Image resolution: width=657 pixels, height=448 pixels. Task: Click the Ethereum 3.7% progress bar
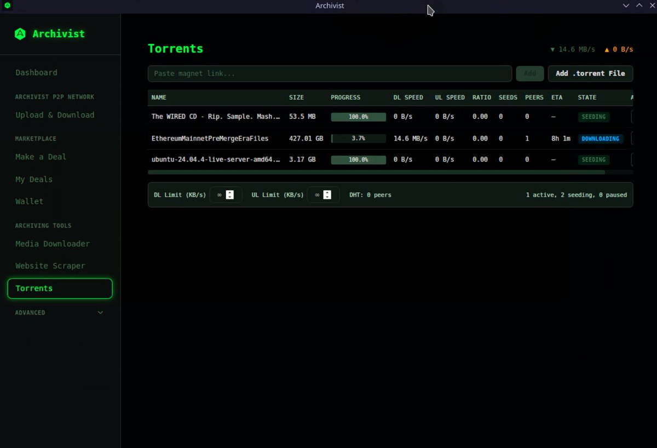tap(359, 139)
